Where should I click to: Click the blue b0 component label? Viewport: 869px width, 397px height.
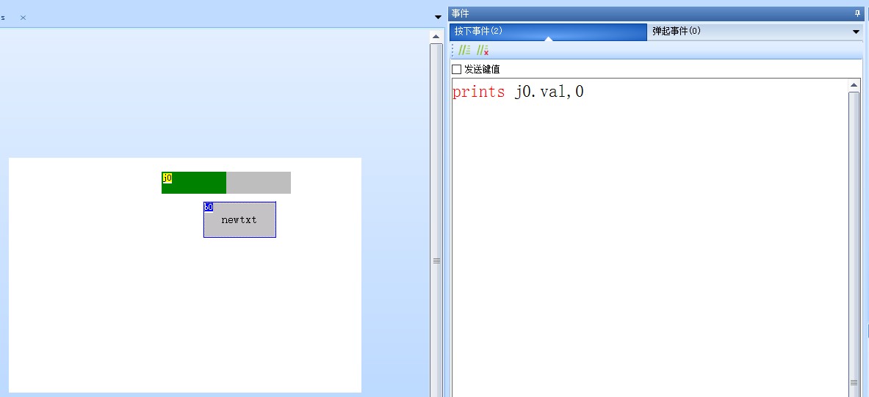point(209,207)
